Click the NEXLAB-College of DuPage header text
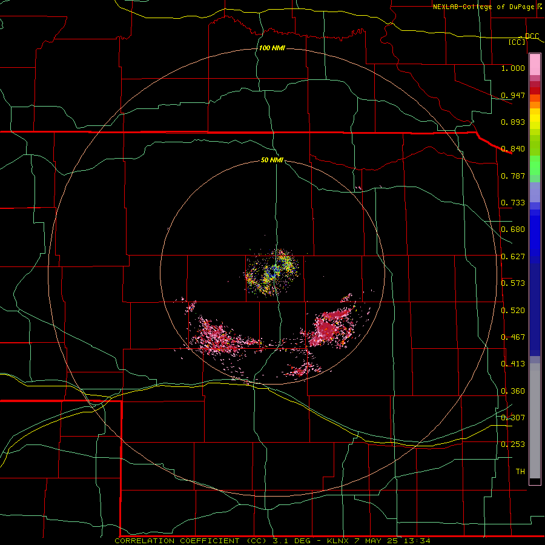Image resolution: width=545 pixels, height=545 pixels. coord(483,7)
